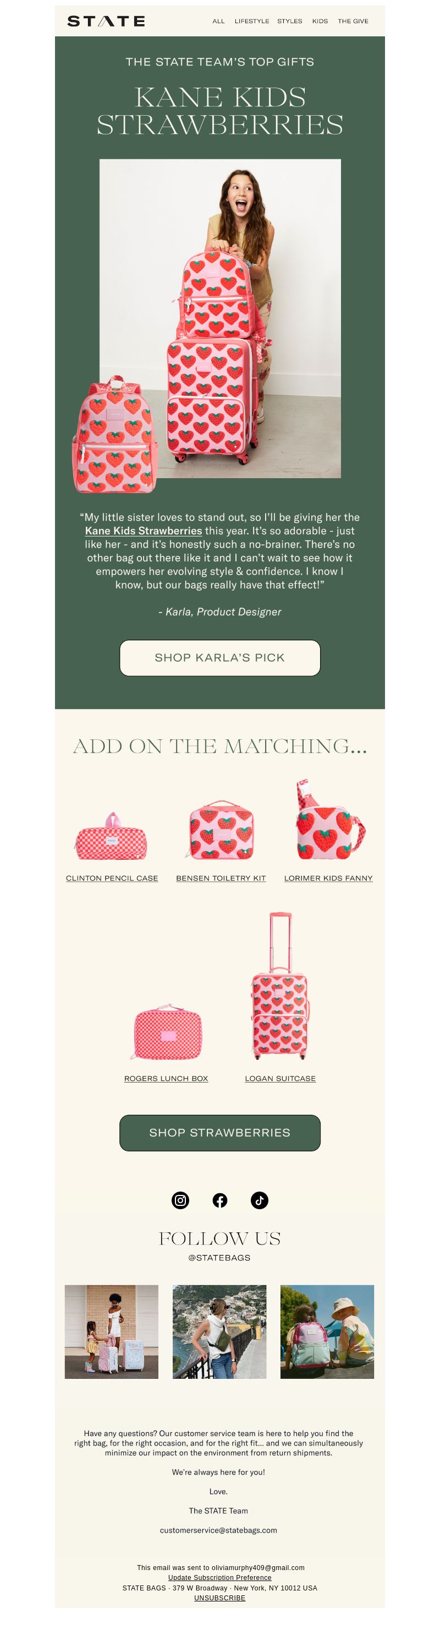Select the Rogers Lunch Box product image

coord(167,1031)
